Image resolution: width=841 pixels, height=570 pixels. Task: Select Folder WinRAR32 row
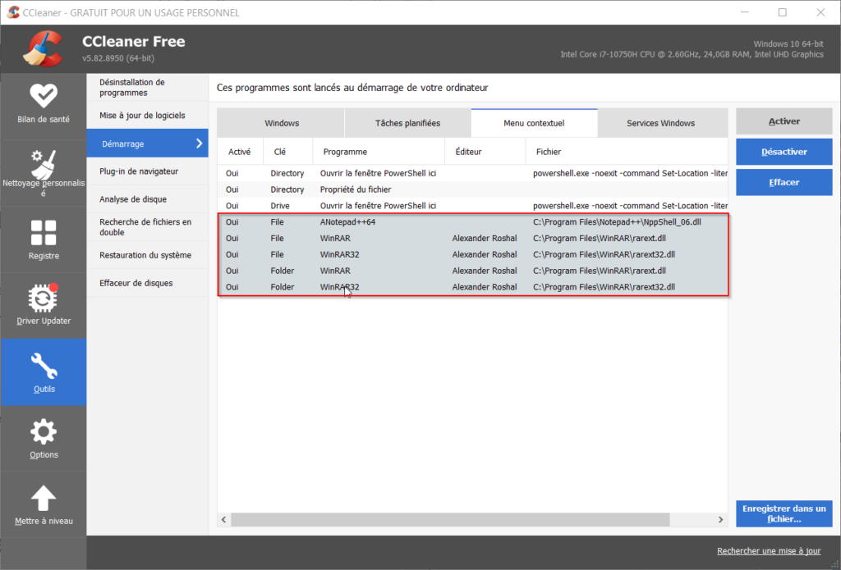point(472,287)
